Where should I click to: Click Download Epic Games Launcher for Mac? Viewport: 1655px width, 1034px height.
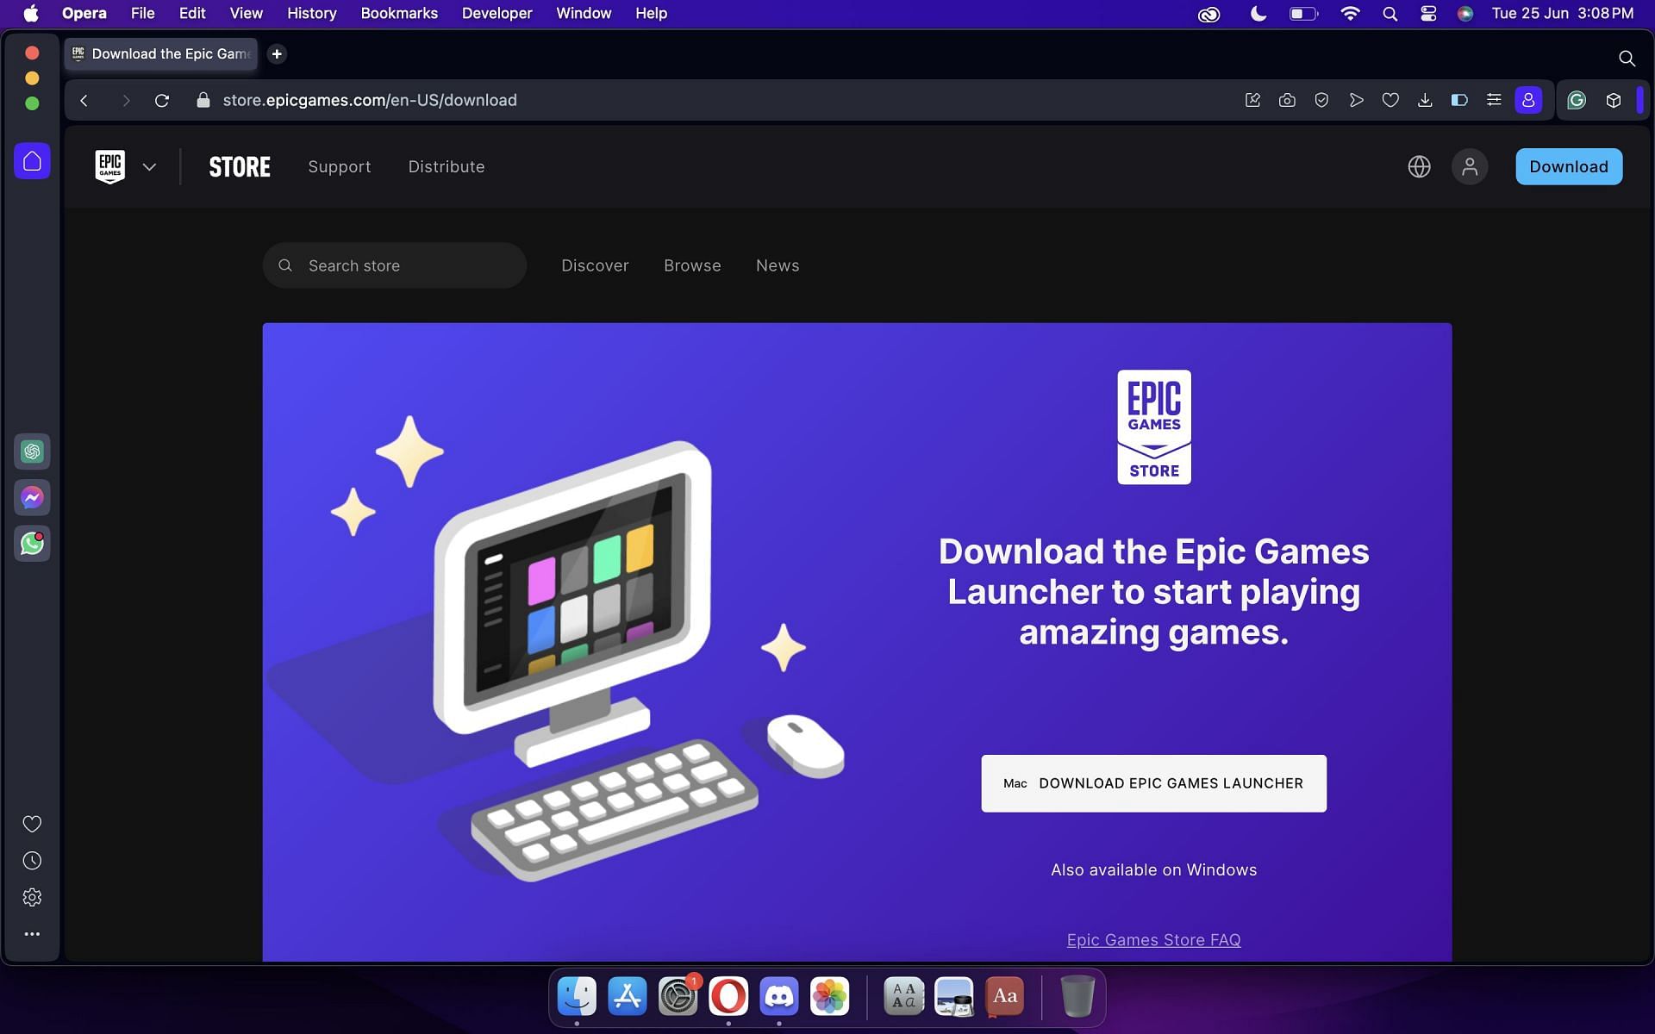(1153, 783)
